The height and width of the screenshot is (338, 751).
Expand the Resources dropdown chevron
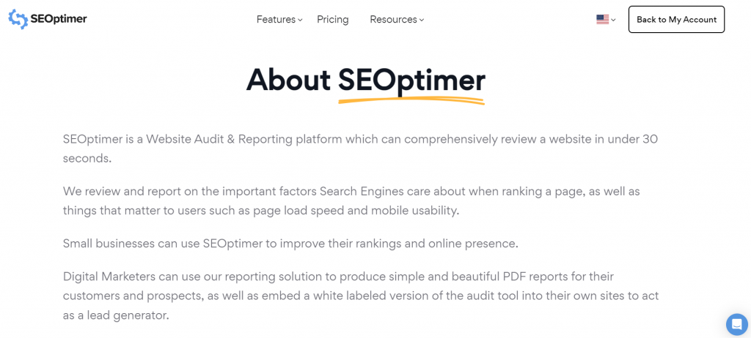pyautogui.click(x=422, y=20)
